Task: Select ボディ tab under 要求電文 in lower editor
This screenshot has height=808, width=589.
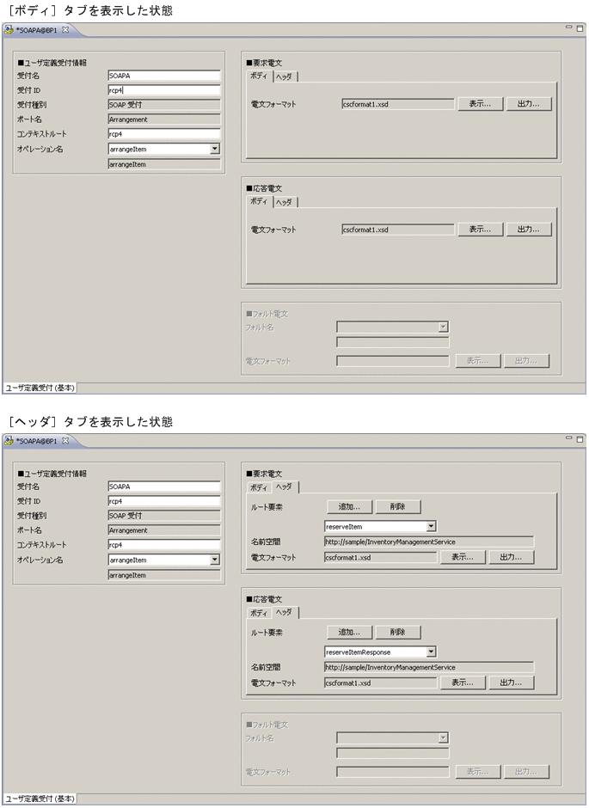Action: point(259,487)
